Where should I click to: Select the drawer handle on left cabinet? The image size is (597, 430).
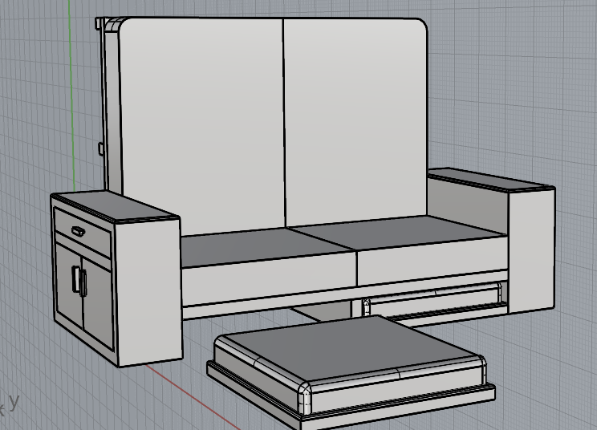[x=78, y=232]
